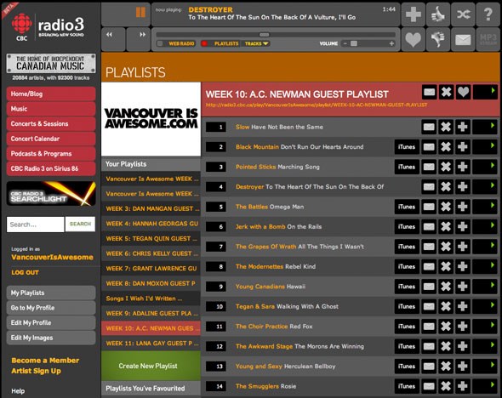Click the plus icon in the player bar
Viewport: 502px width, 398px height.
414,14
